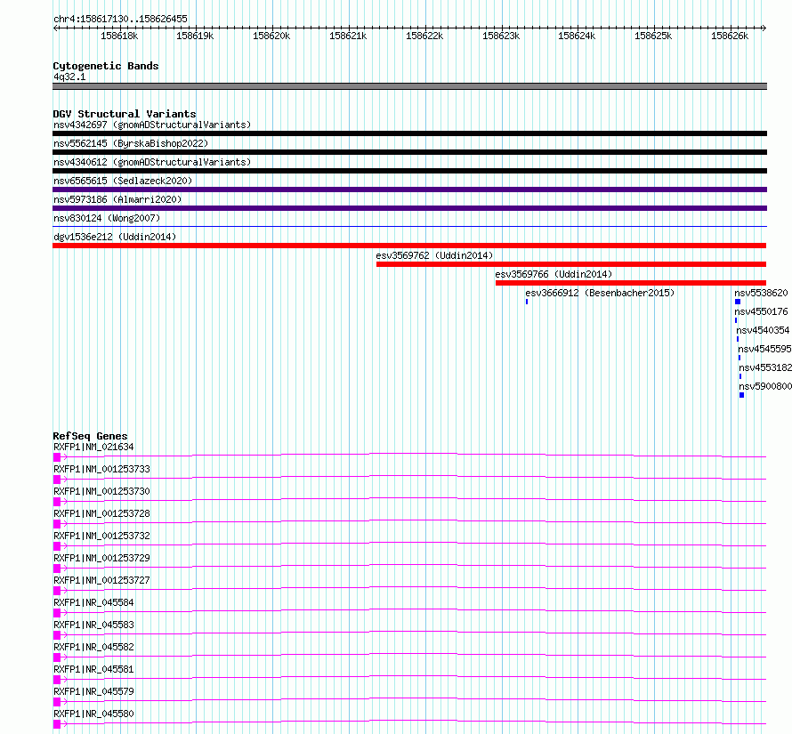The image size is (792, 734).
Task: Click the nsv4550176 variant label
Action: click(x=761, y=311)
